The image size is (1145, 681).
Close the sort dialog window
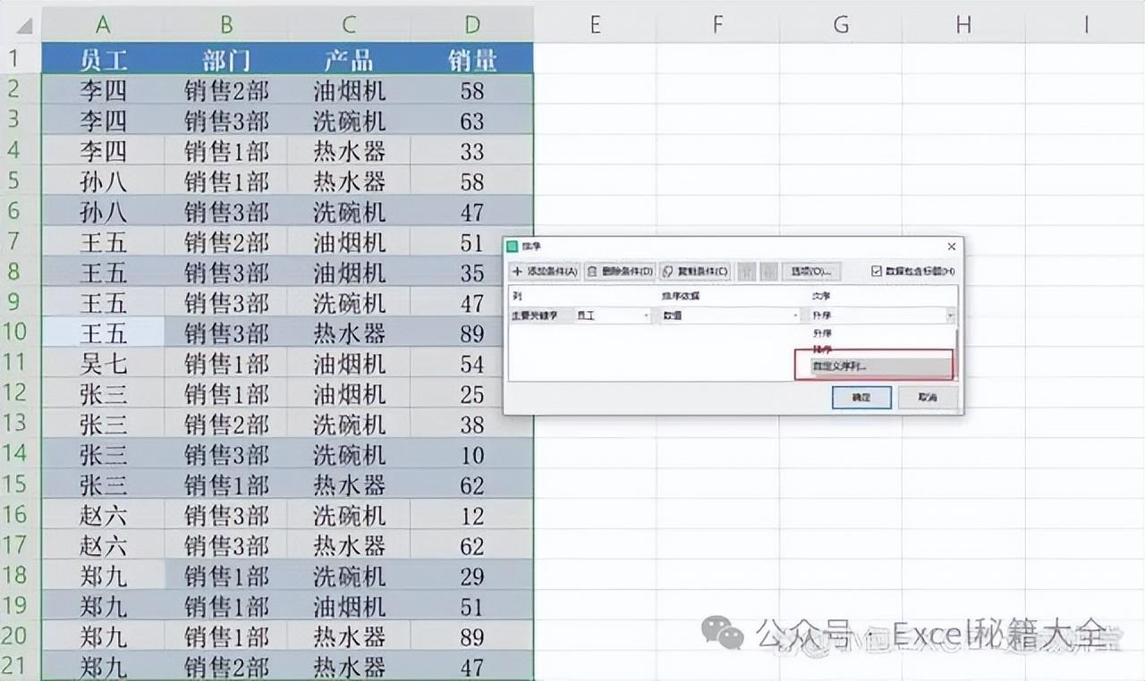pos(951,247)
